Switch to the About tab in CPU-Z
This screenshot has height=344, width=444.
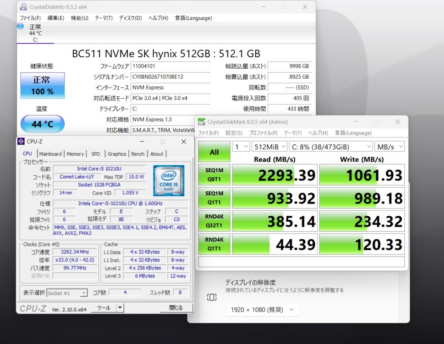(x=157, y=154)
